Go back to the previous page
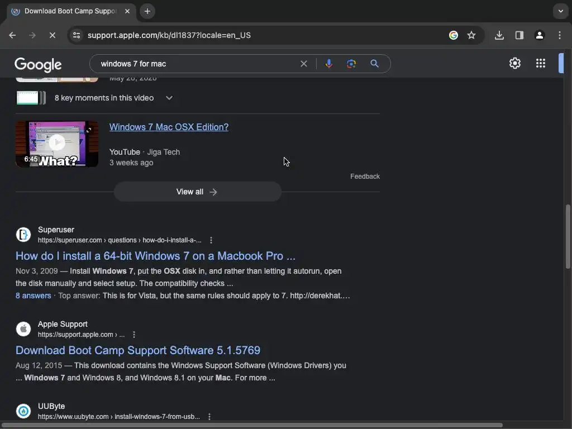Screen dimensions: 572x429 pyautogui.click(x=12, y=35)
